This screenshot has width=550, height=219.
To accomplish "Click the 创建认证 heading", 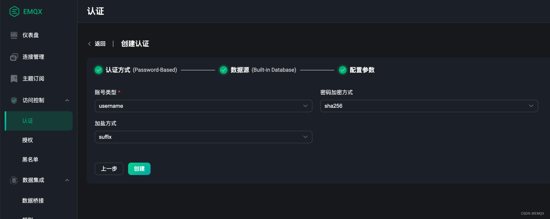I will pyautogui.click(x=135, y=44).
